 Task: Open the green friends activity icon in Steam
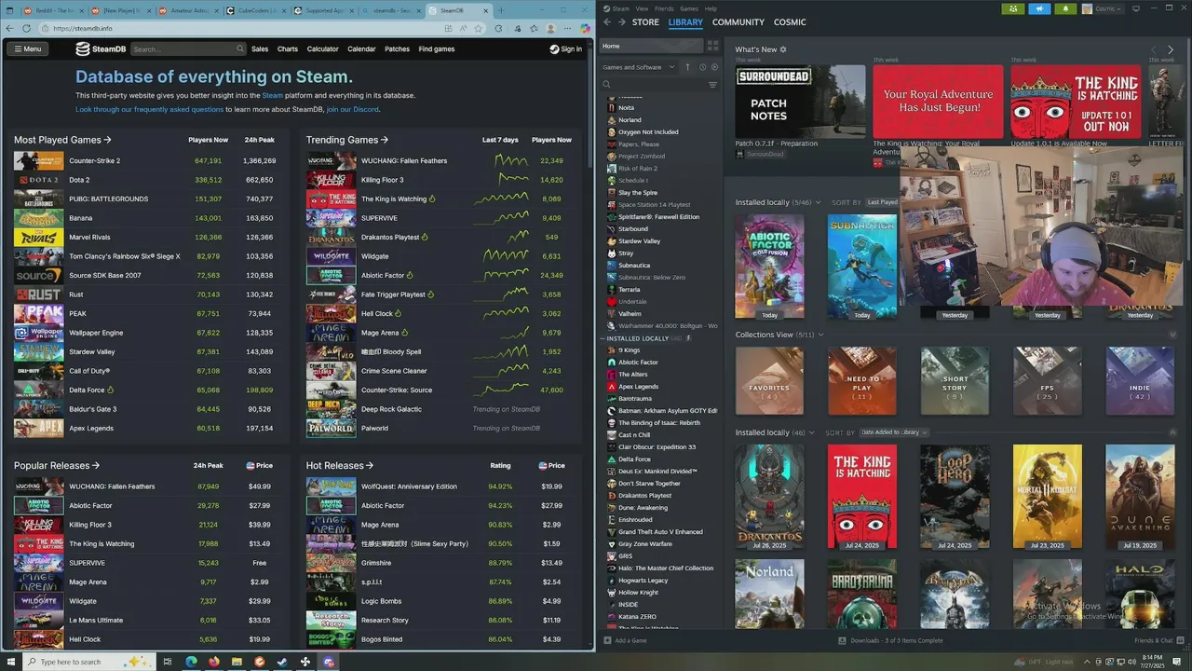point(1013,8)
